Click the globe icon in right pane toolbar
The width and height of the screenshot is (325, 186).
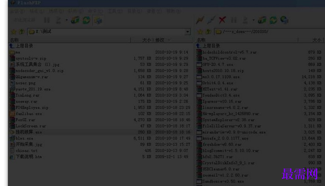click(x=284, y=20)
